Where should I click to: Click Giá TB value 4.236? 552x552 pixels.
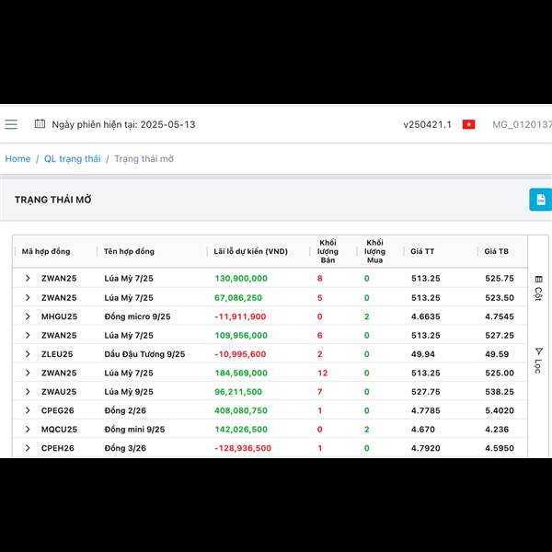tap(497, 429)
